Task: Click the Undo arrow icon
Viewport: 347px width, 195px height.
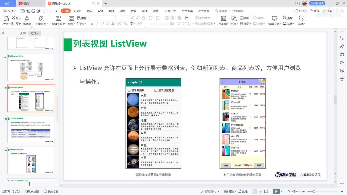Action: pos(44,11)
